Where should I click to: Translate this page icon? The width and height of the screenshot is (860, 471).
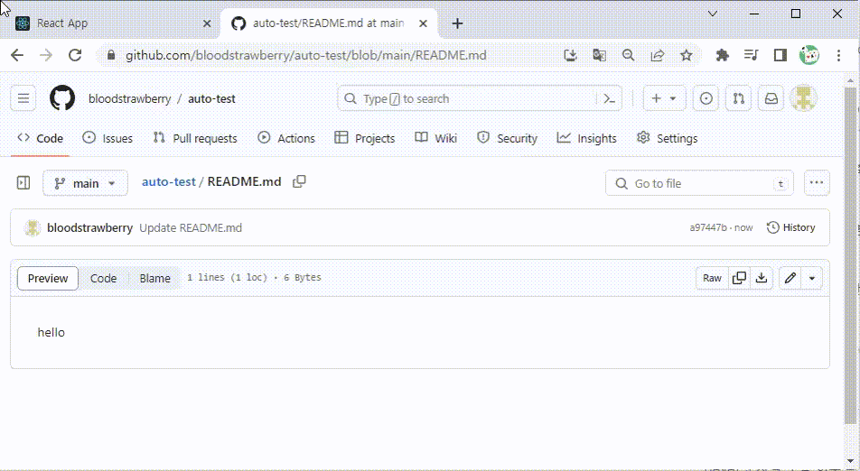point(600,55)
